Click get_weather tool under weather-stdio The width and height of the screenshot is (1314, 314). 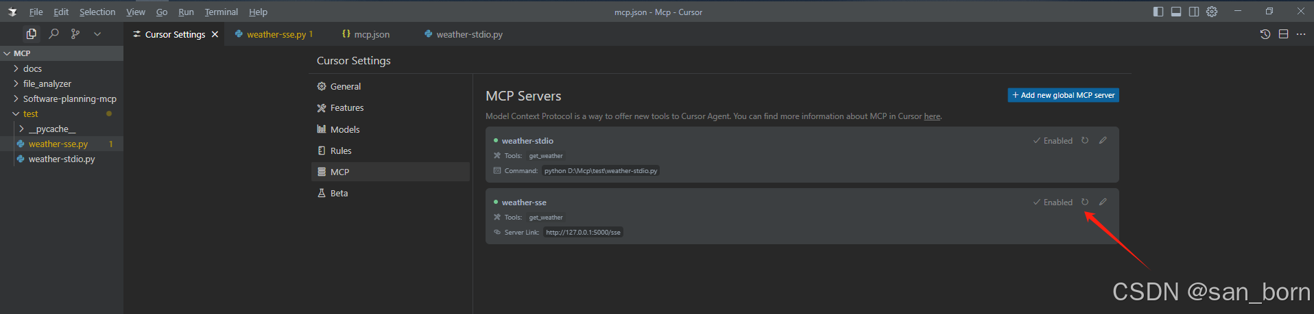pos(546,156)
